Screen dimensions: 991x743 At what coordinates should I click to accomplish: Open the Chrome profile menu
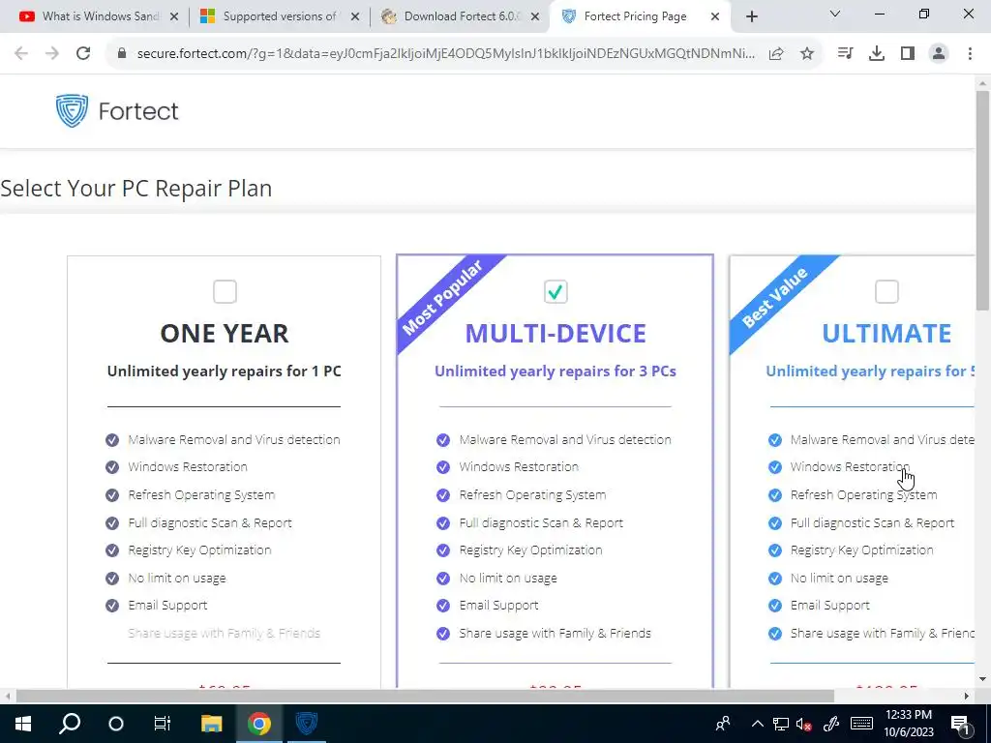click(x=939, y=54)
